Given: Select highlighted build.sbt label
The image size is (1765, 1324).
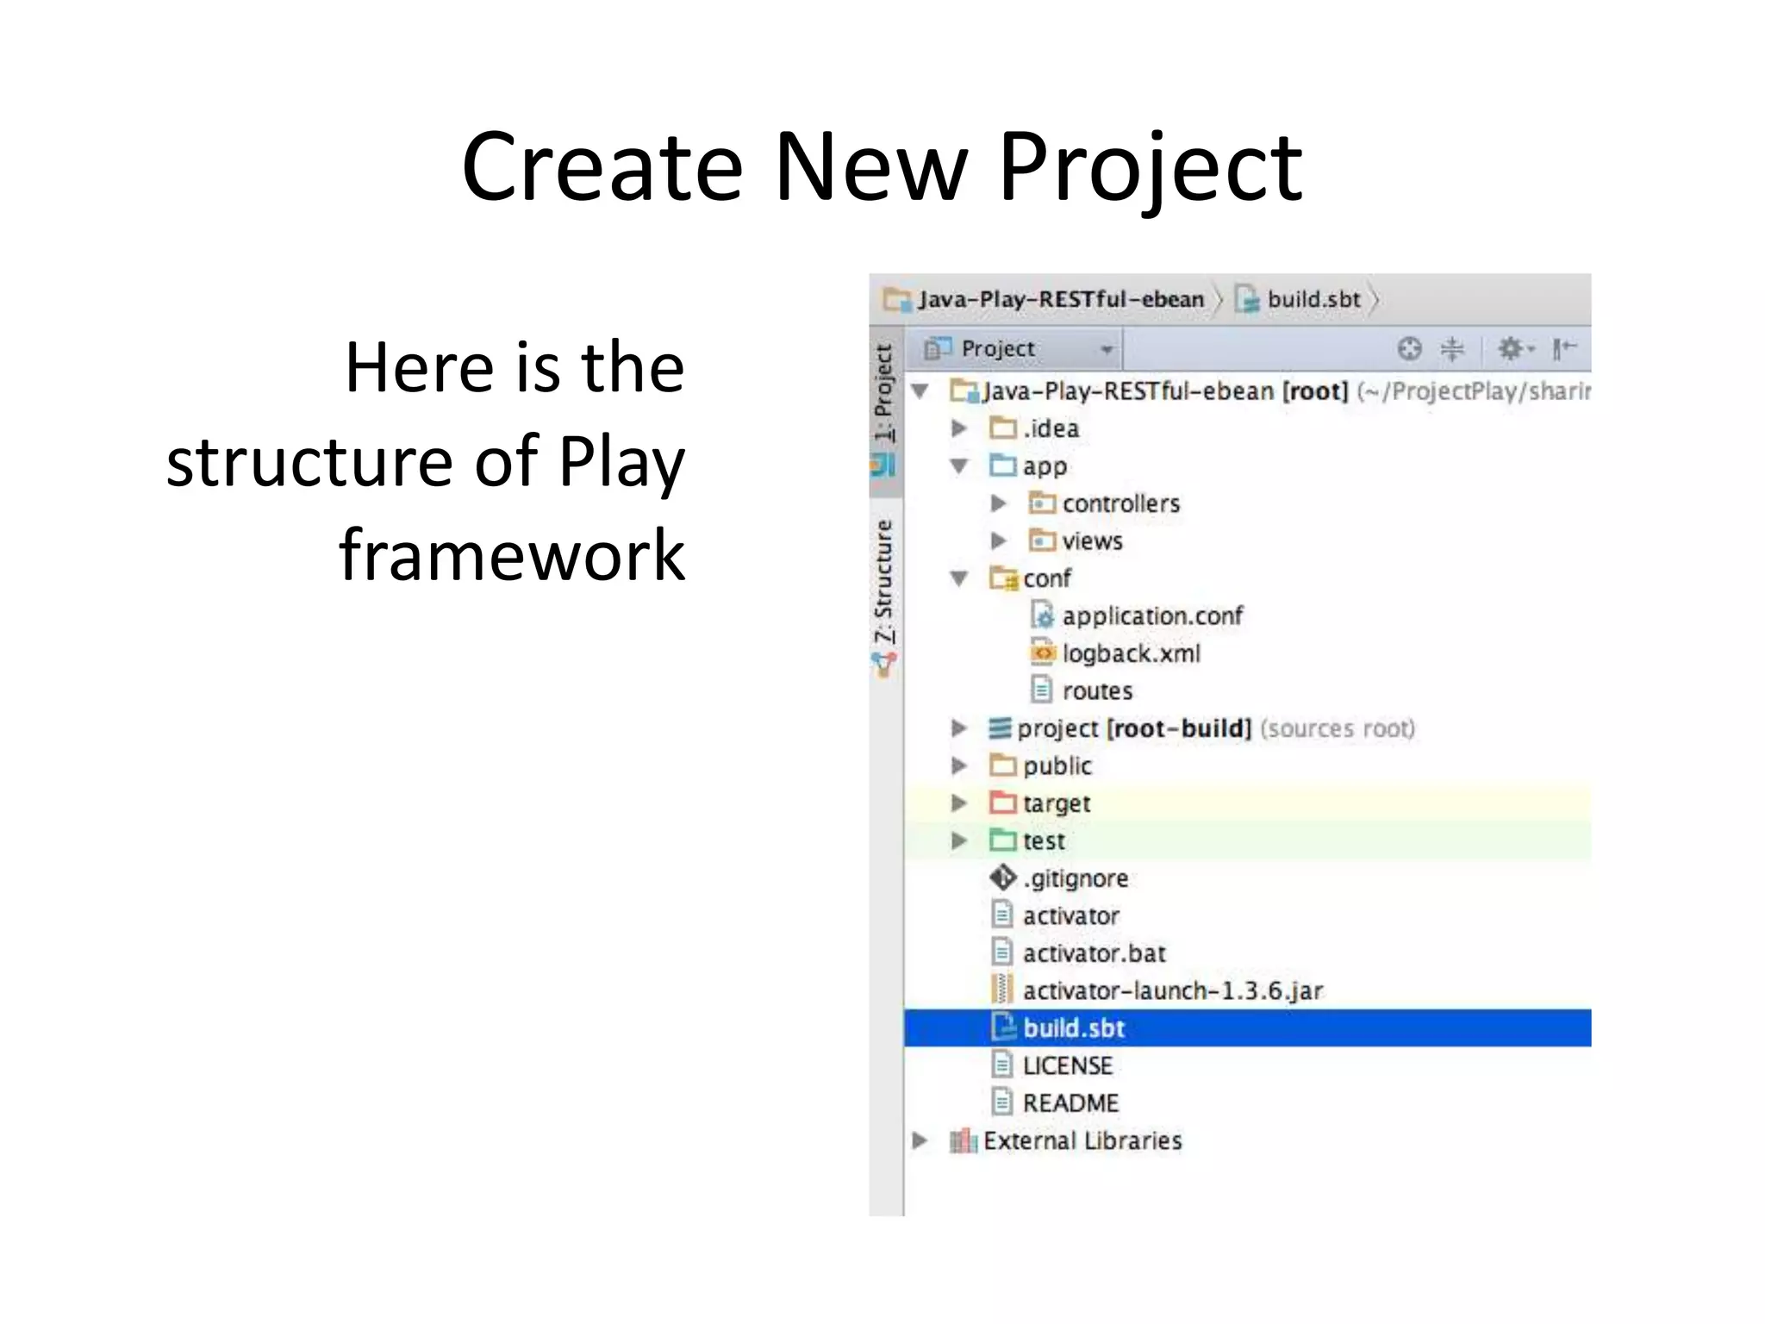Looking at the screenshot, I should click(x=1074, y=1028).
